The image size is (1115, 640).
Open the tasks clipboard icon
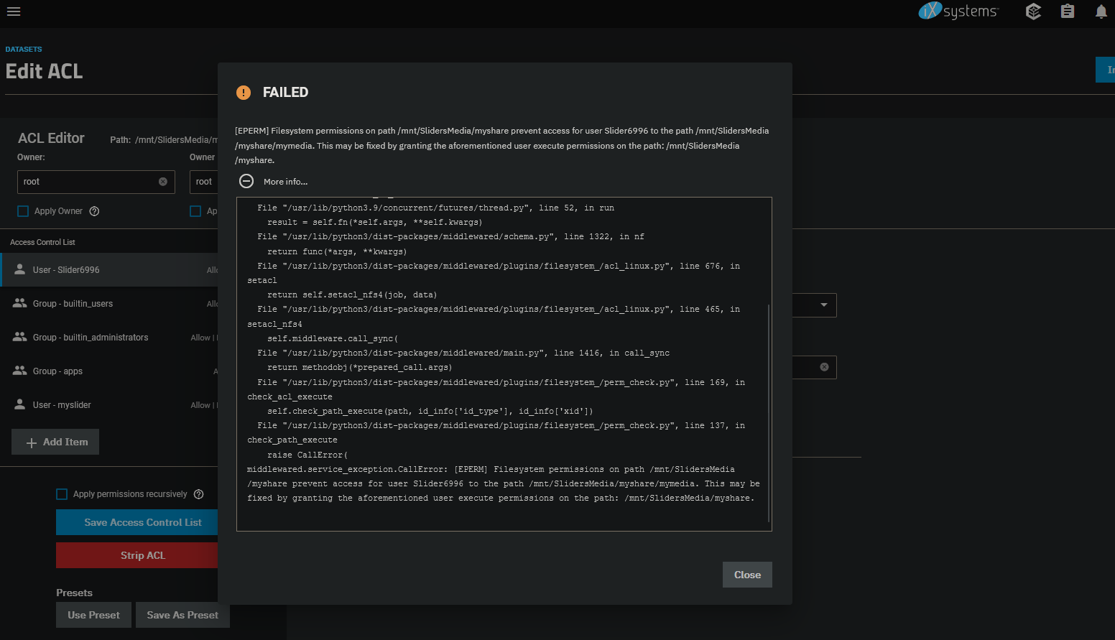[x=1068, y=11]
